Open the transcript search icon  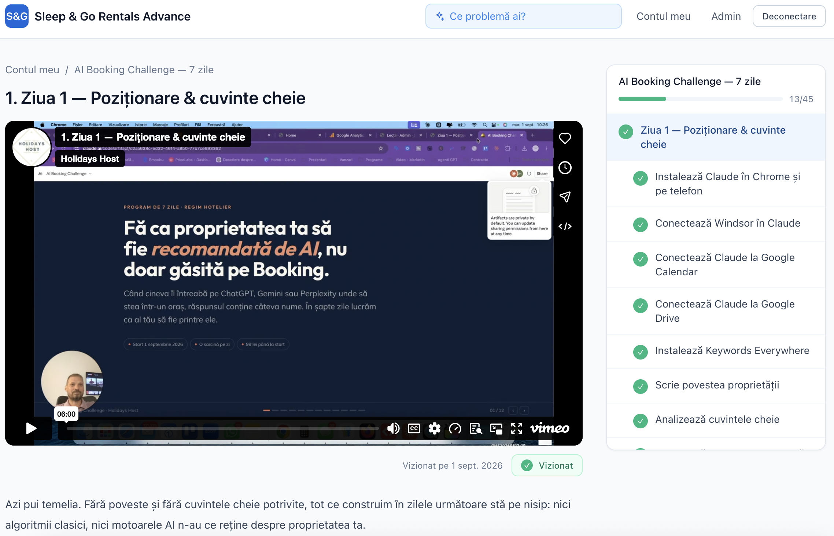(x=476, y=428)
